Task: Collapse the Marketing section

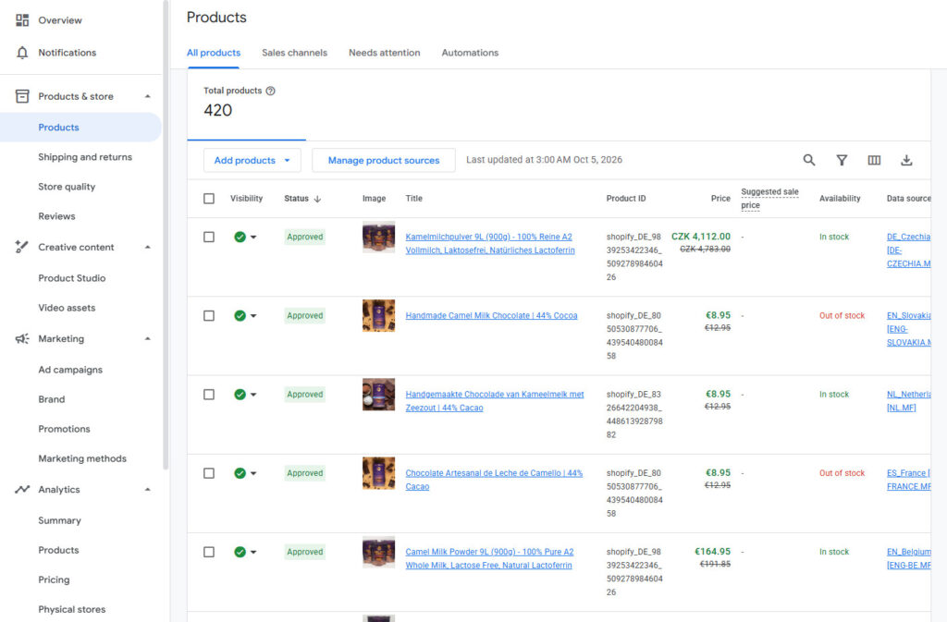Action: (147, 338)
